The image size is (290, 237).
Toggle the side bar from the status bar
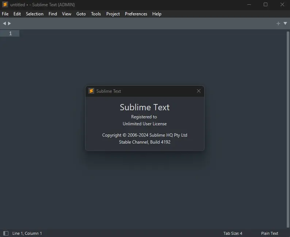coord(6,233)
